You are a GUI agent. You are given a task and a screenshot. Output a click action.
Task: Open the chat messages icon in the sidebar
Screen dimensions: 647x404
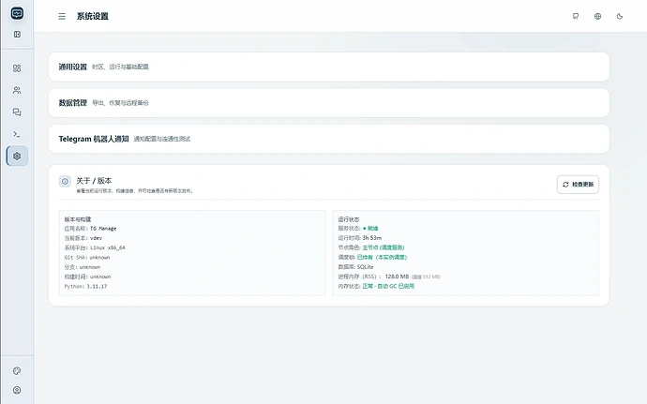(x=17, y=112)
